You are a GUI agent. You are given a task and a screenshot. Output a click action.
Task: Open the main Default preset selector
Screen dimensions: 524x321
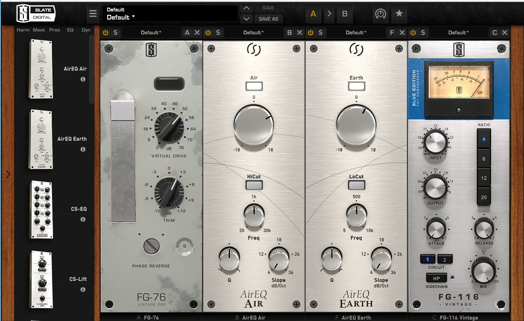(170, 14)
